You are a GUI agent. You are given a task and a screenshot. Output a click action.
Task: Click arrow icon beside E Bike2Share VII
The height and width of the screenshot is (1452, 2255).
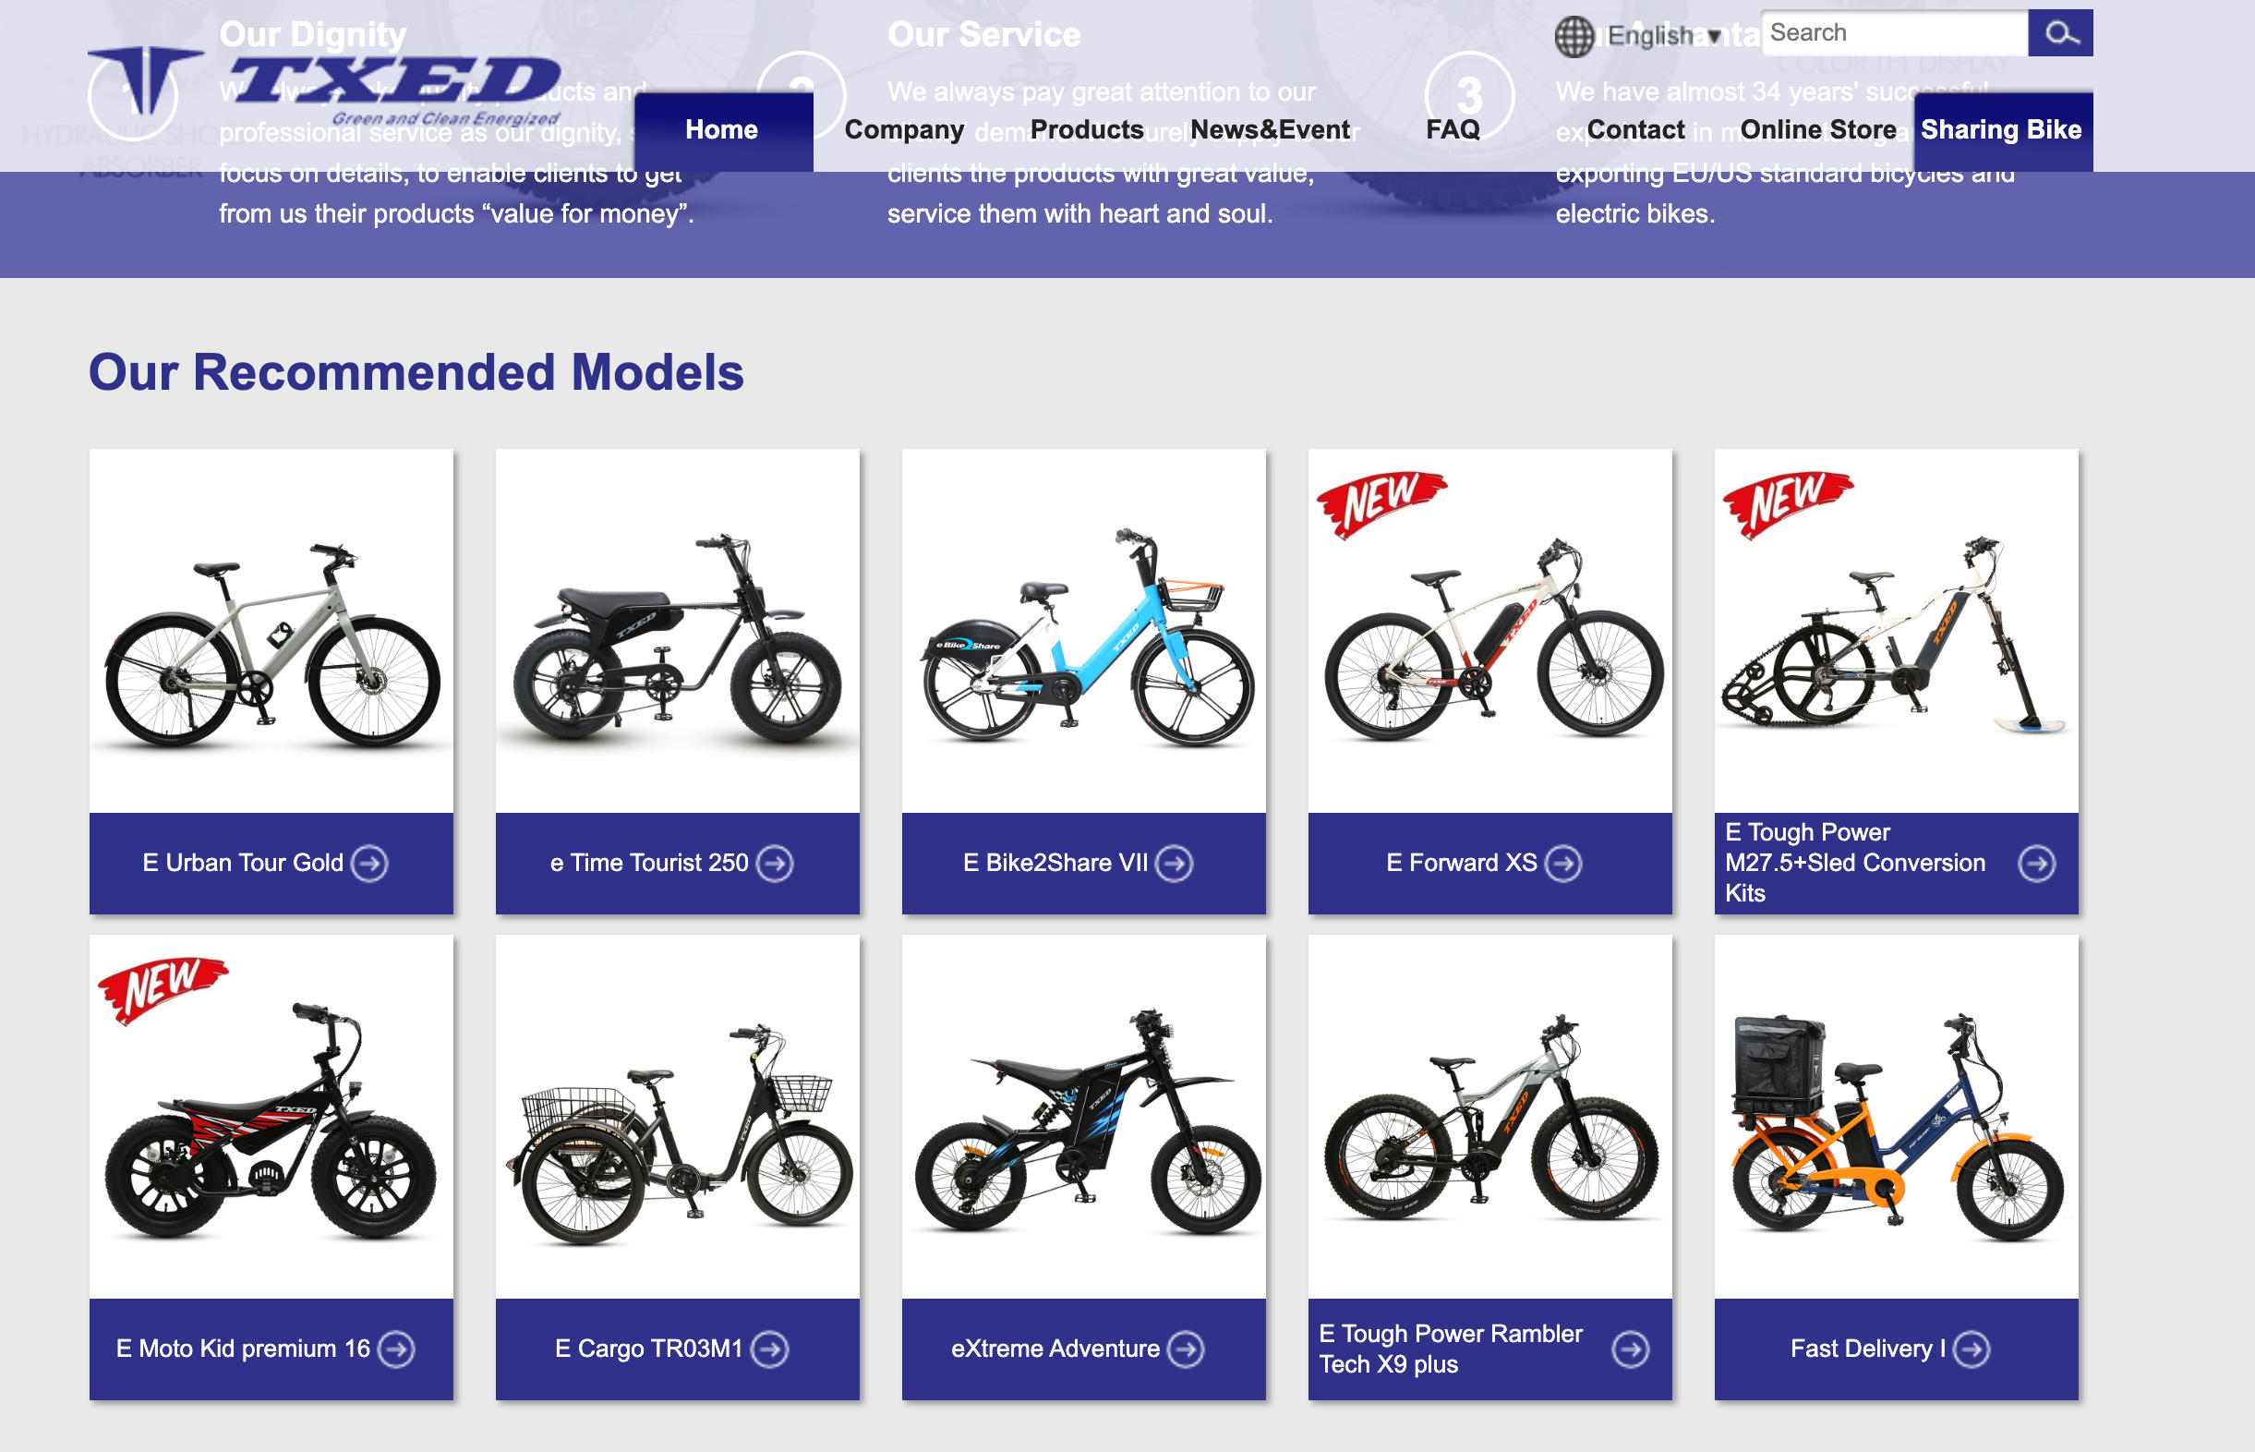click(1175, 863)
